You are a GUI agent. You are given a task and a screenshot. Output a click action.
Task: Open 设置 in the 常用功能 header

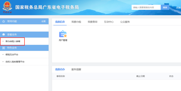[x=43, y=21]
